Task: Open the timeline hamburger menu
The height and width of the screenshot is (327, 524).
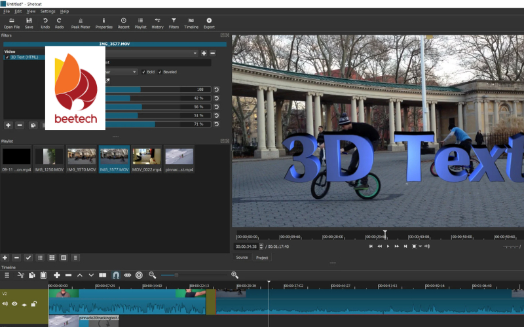Action: point(7,275)
